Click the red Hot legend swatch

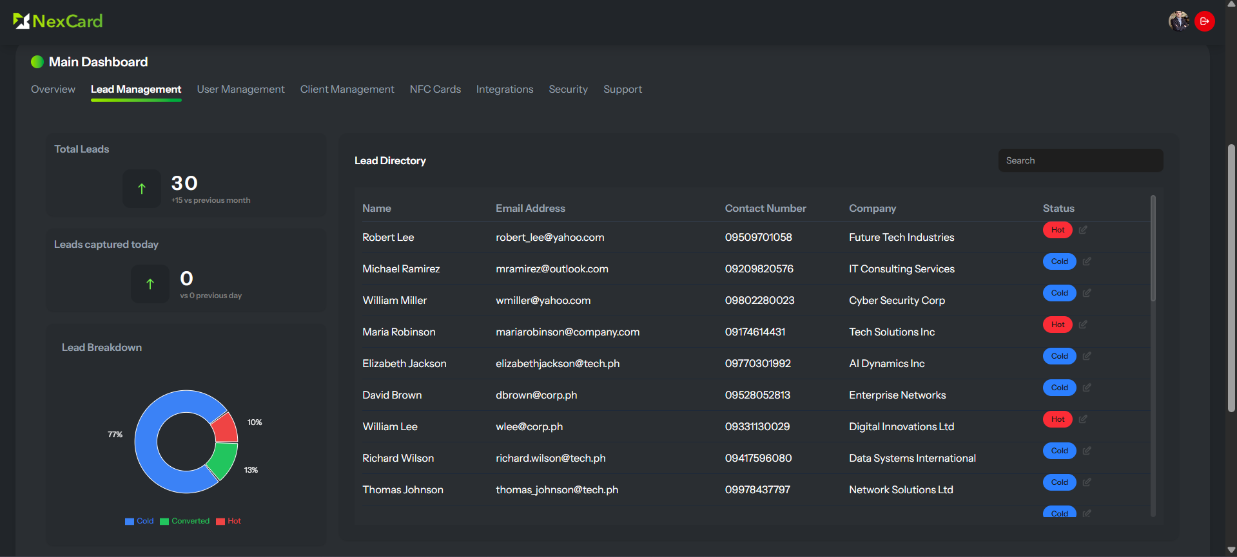tap(220, 522)
